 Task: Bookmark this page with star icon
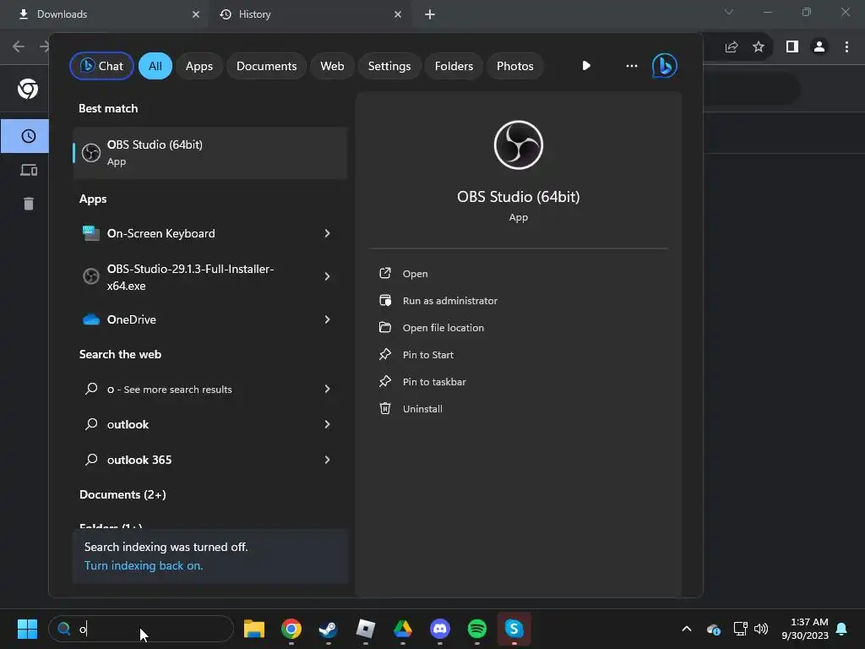pyautogui.click(x=759, y=47)
